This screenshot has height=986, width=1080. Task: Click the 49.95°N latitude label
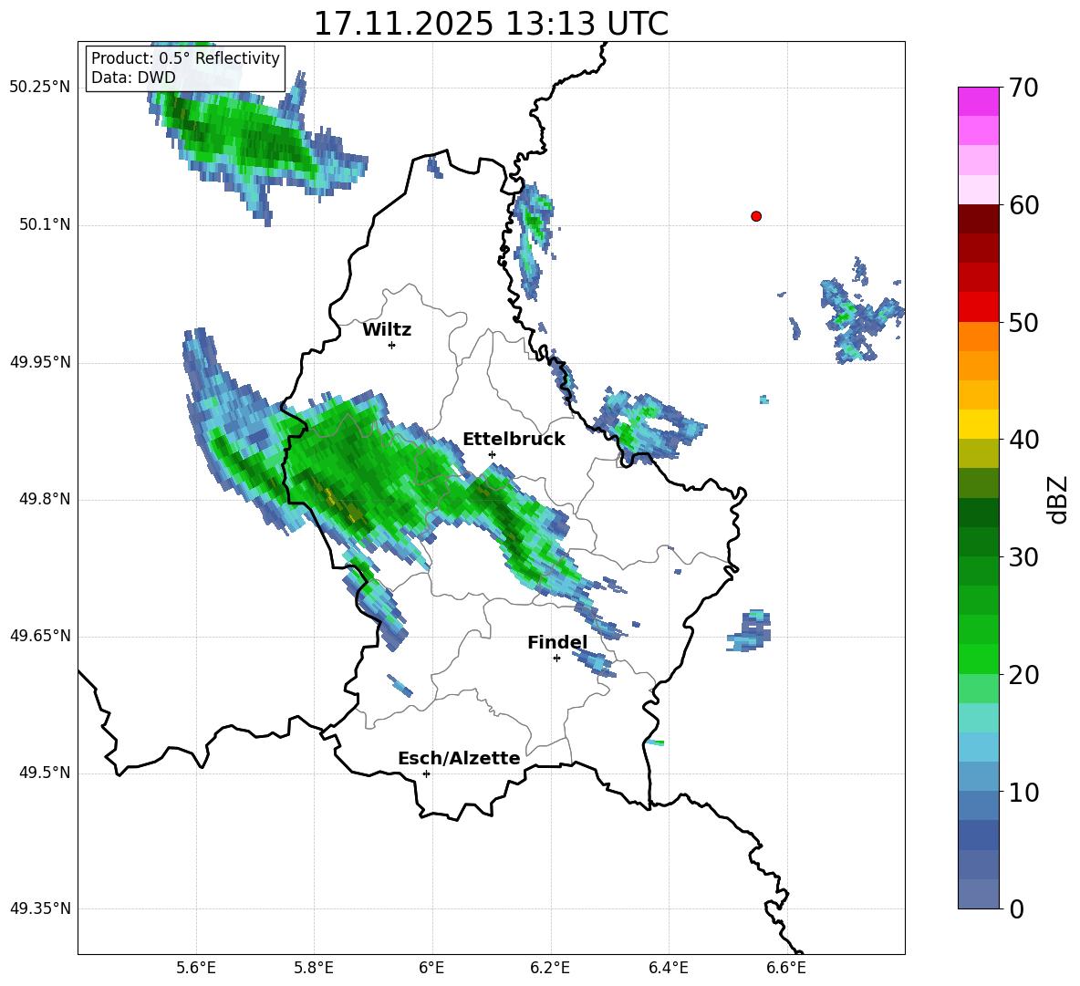pyautogui.click(x=39, y=361)
